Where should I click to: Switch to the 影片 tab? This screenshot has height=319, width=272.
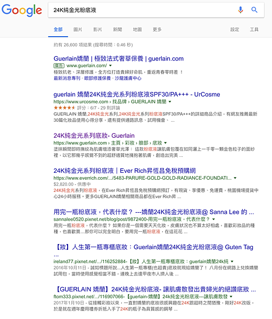[x=97, y=29]
